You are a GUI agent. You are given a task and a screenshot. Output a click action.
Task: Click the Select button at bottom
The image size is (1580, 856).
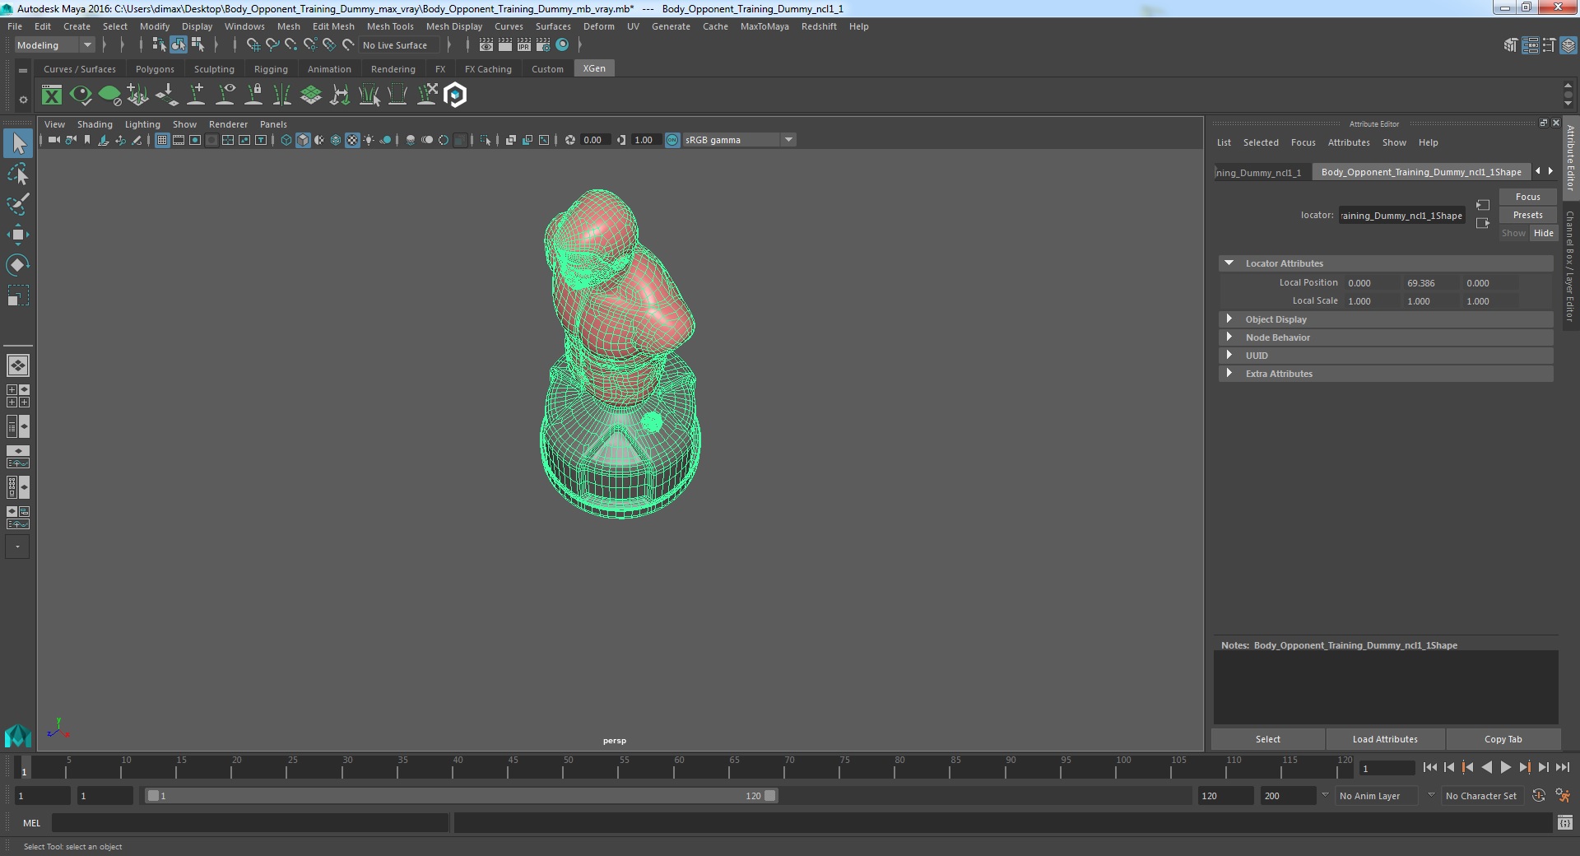[1267, 739]
